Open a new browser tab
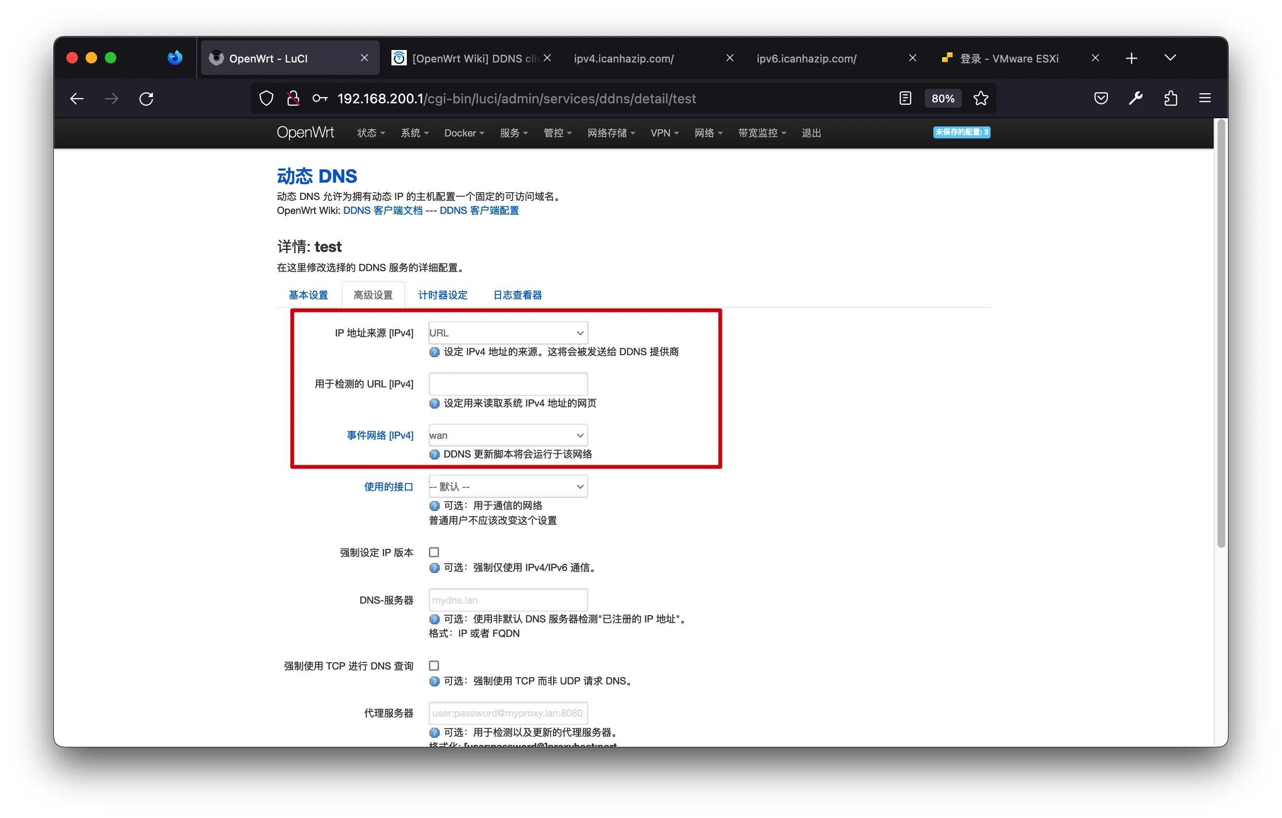This screenshot has width=1282, height=818. point(1131,58)
